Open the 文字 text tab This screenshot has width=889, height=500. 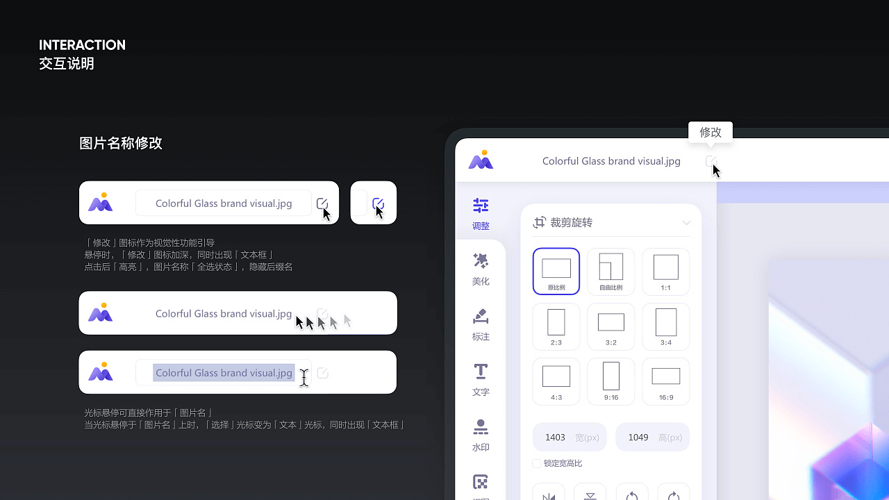point(481,380)
